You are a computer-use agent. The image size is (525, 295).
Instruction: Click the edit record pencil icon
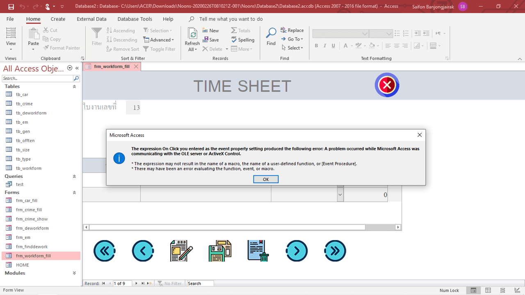pyautogui.click(x=181, y=251)
